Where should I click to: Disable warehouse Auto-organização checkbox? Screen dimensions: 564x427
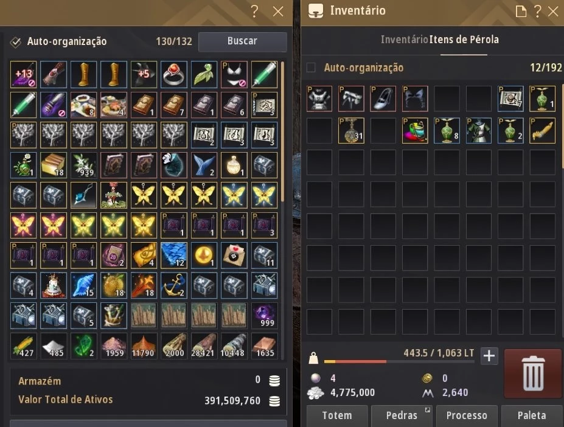(x=15, y=42)
